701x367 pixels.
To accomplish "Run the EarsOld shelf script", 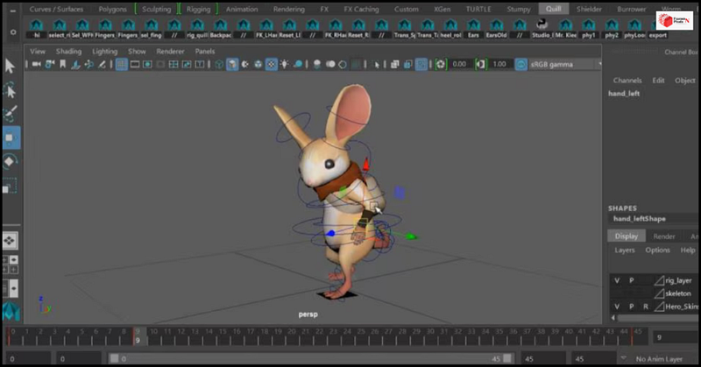I will coord(496,29).
